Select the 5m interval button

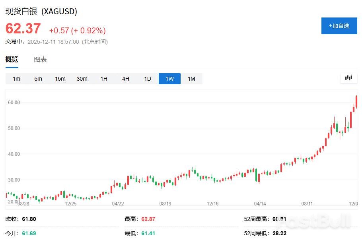click(x=38, y=79)
